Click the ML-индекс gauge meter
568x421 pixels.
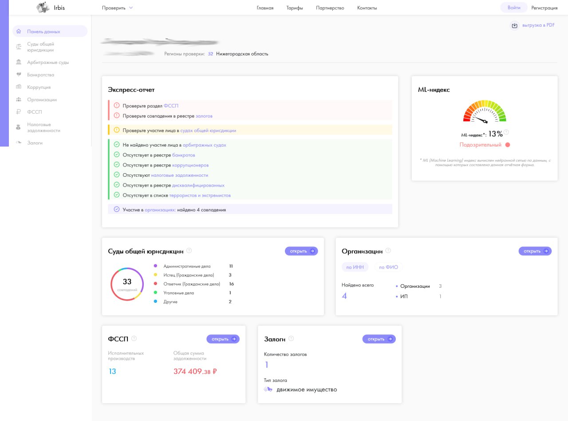coord(485,112)
